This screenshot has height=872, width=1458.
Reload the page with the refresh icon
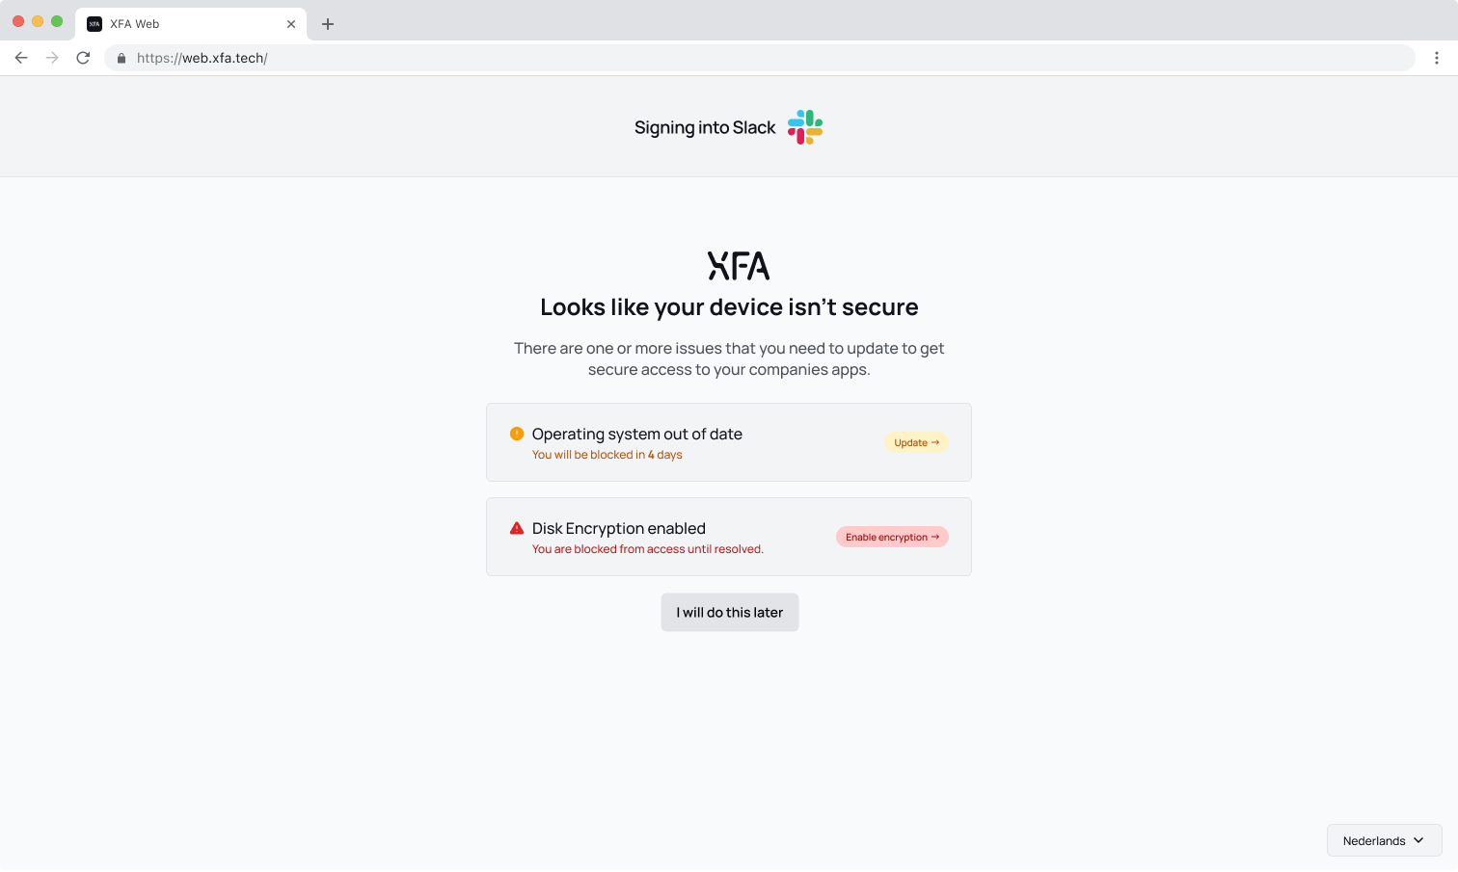pos(83,58)
